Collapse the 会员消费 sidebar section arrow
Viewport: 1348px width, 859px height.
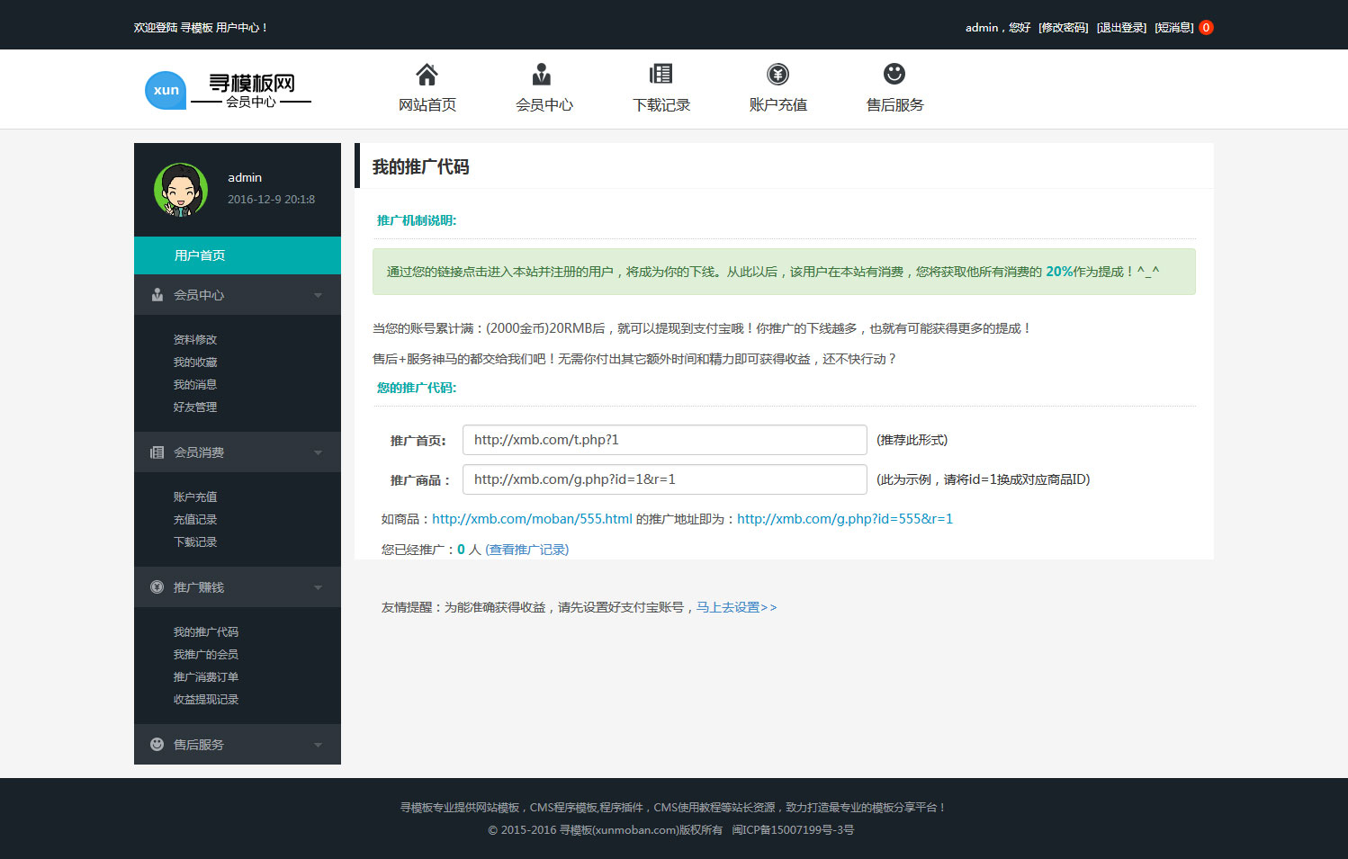click(318, 452)
